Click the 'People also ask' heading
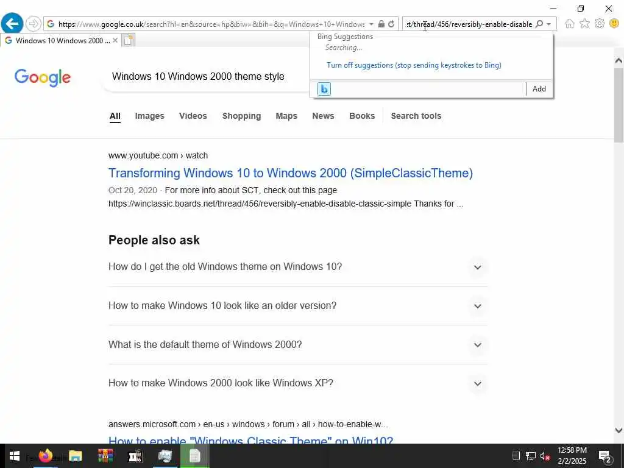This screenshot has height=468, width=624. tap(154, 240)
